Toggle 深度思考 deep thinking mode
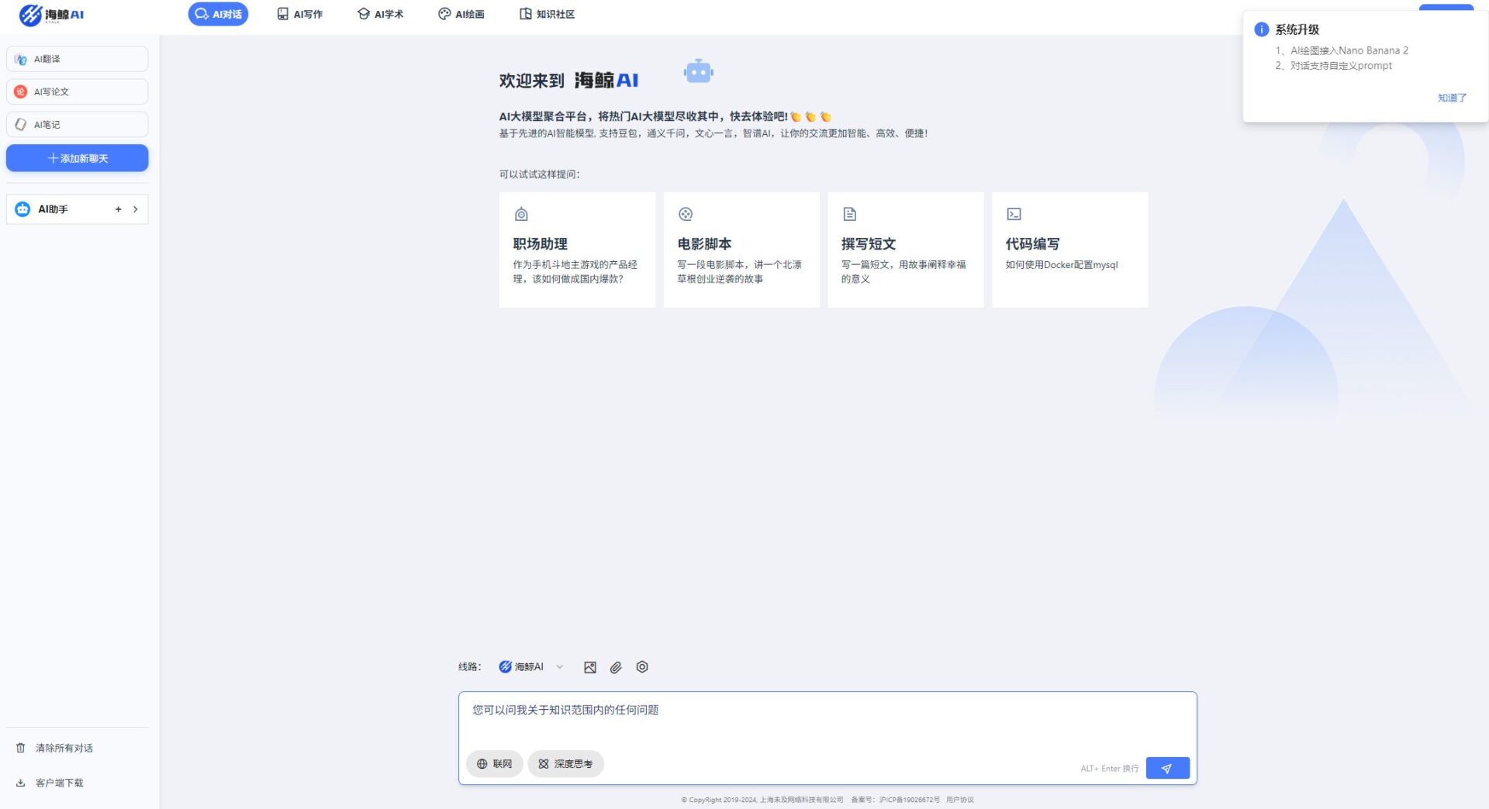This screenshot has height=809, width=1489. [x=565, y=764]
